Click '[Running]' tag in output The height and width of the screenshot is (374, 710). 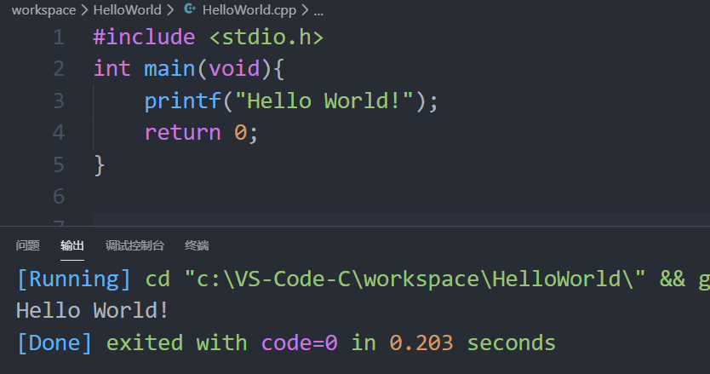point(74,279)
